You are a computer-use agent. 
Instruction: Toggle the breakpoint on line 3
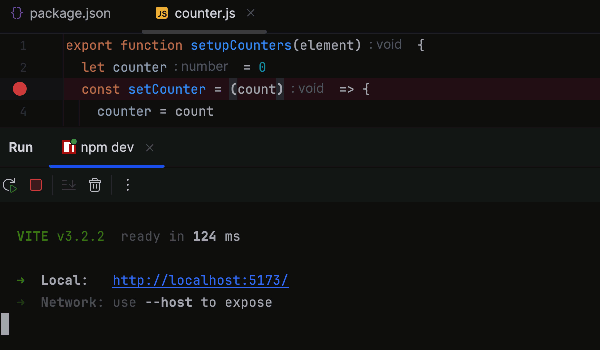point(19,89)
